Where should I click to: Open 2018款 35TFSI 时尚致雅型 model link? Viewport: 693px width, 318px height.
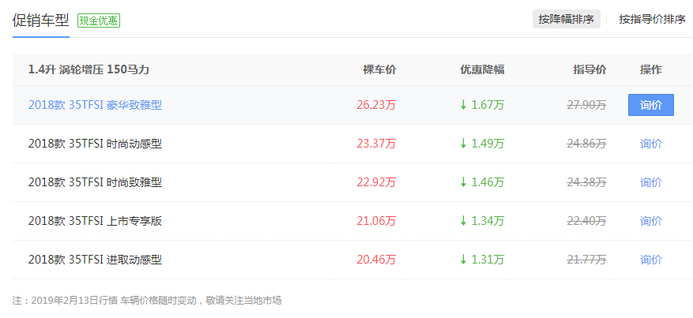pos(95,182)
